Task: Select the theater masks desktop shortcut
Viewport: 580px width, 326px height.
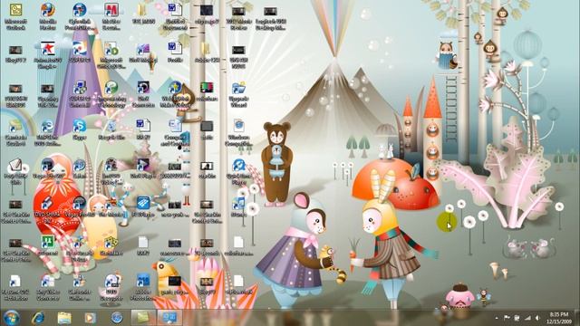Action: click(x=111, y=243)
